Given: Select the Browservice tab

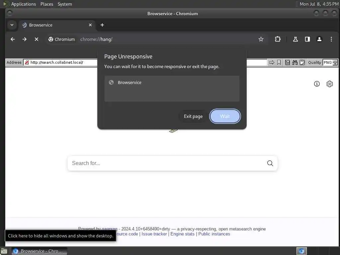Looking at the screenshot, I should 57,25.
